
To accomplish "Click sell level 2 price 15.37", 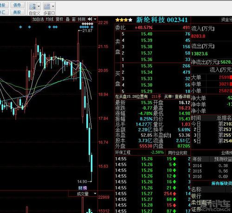I will [x=147, y=53].
